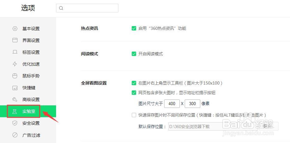290x143 pixels.
Task: Click the 安全设置 shield icon
Action: (15, 123)
